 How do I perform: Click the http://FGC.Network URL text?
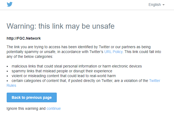pyautogui.click(x=24, y=38)
